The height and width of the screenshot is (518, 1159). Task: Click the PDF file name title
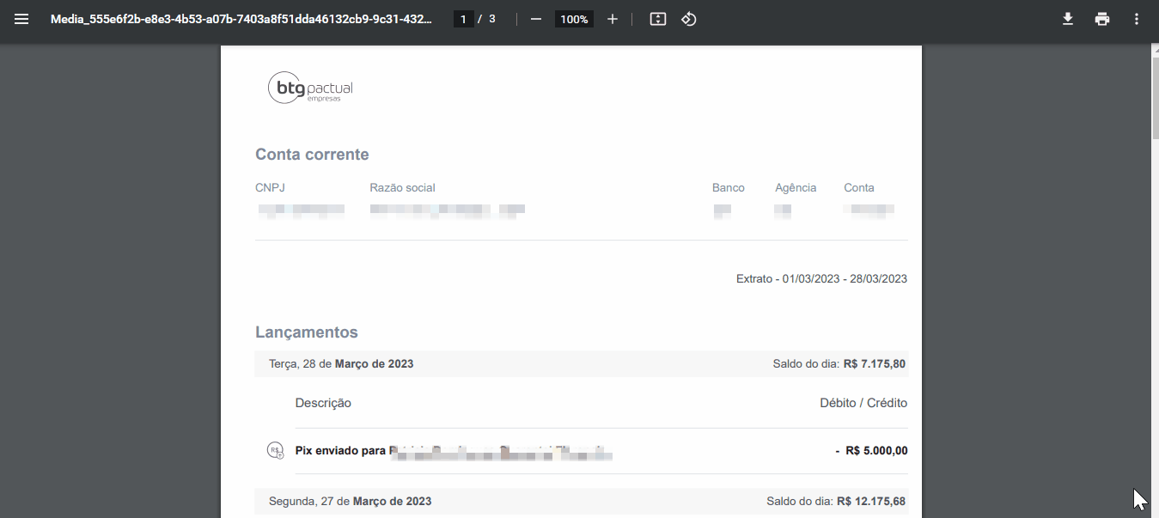(x=241, y=19)
